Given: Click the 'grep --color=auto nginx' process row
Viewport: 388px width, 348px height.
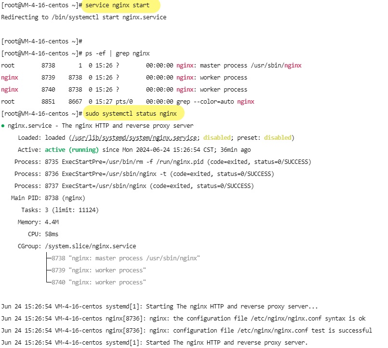Looking at the screenshot, I should pos(128,102).
